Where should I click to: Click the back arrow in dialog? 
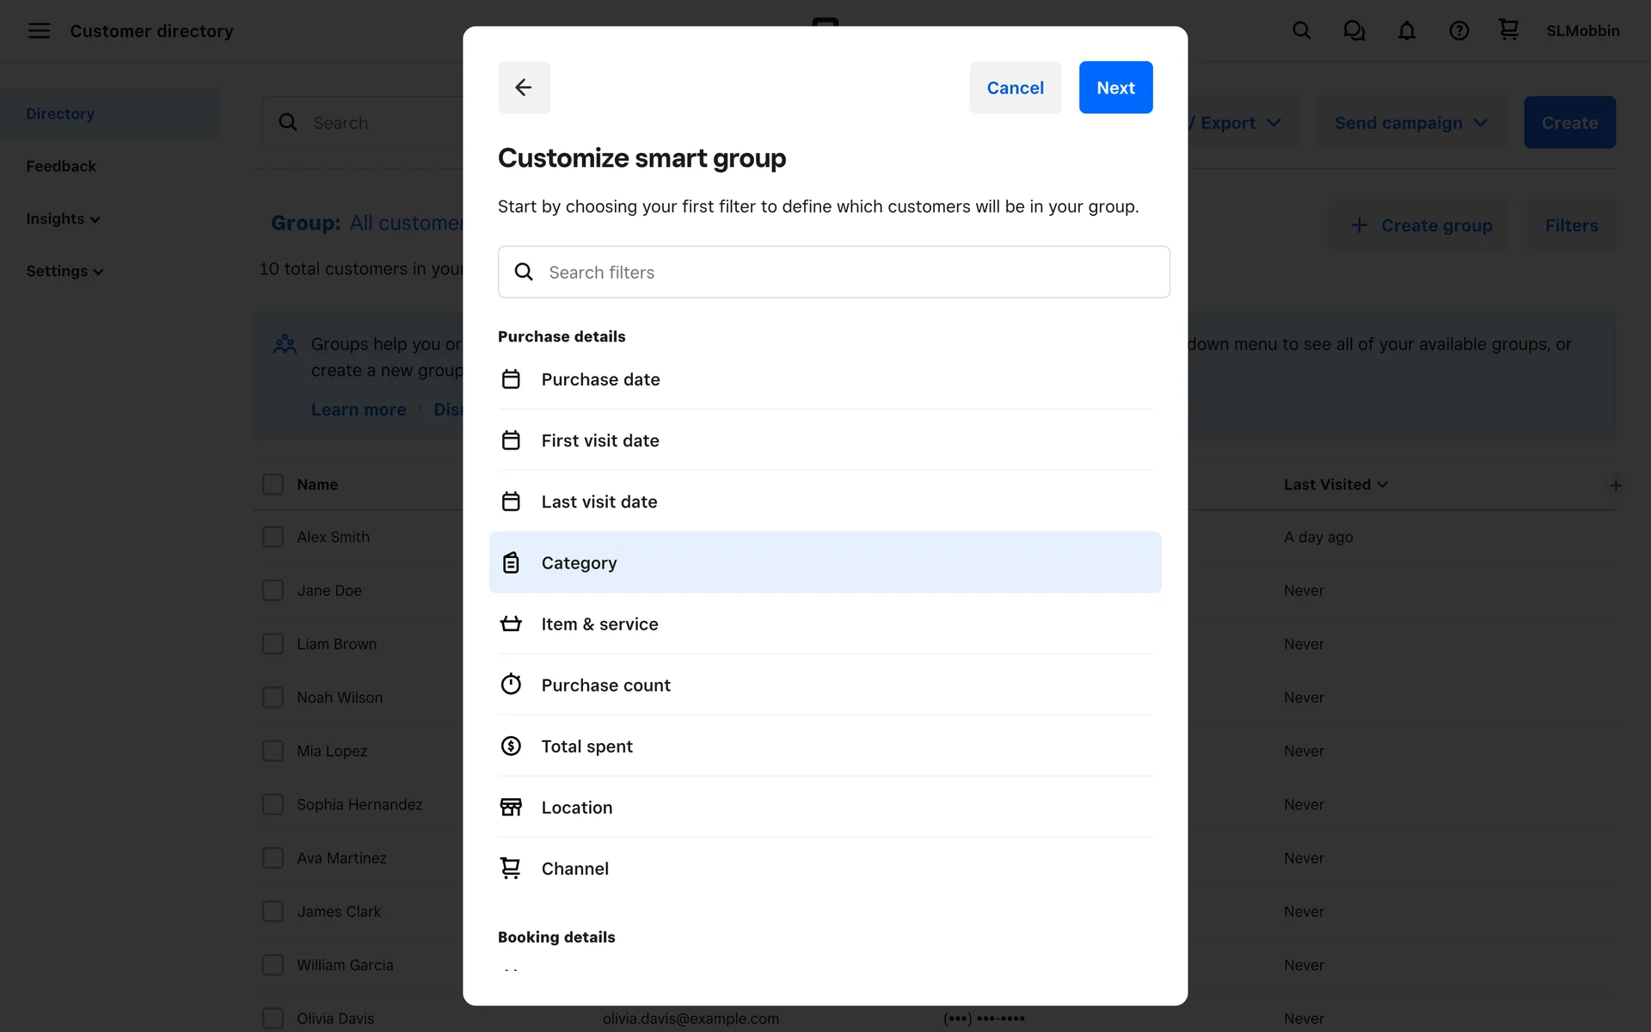pyautogui.click(x=523, y=88)
